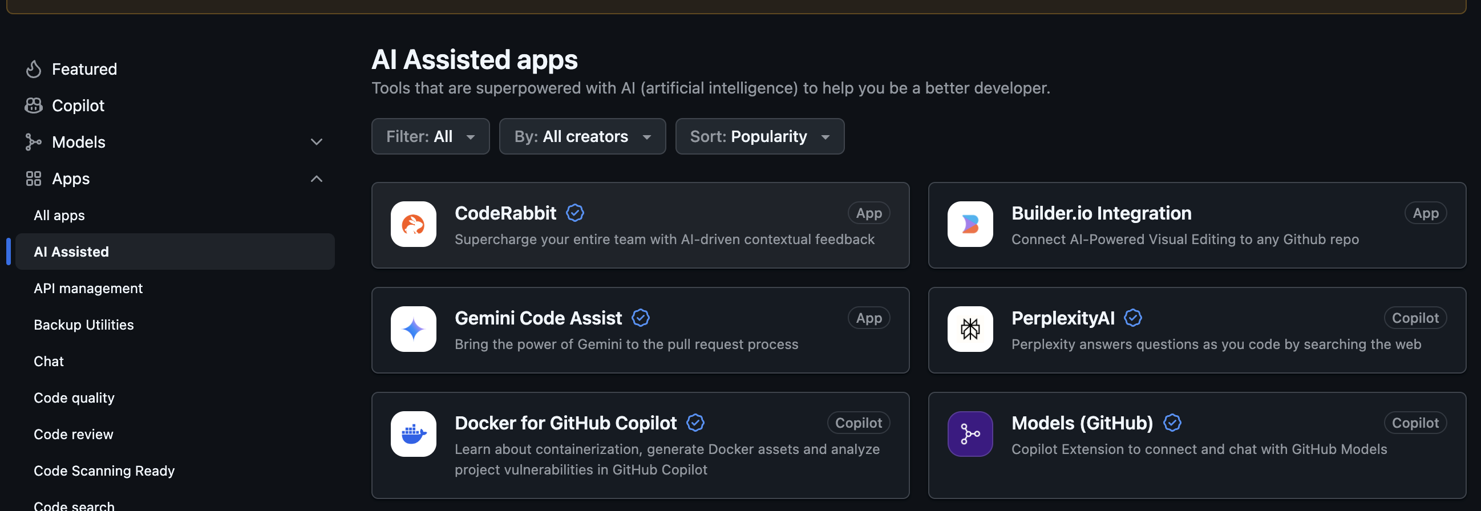Click the PerplexityAI logo icon

point(969,329)
